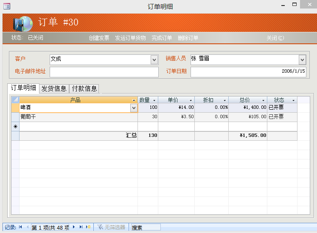The width and height of the screenshot is (317, 233).
Task: Go to the last record
Action: point(81,227)
